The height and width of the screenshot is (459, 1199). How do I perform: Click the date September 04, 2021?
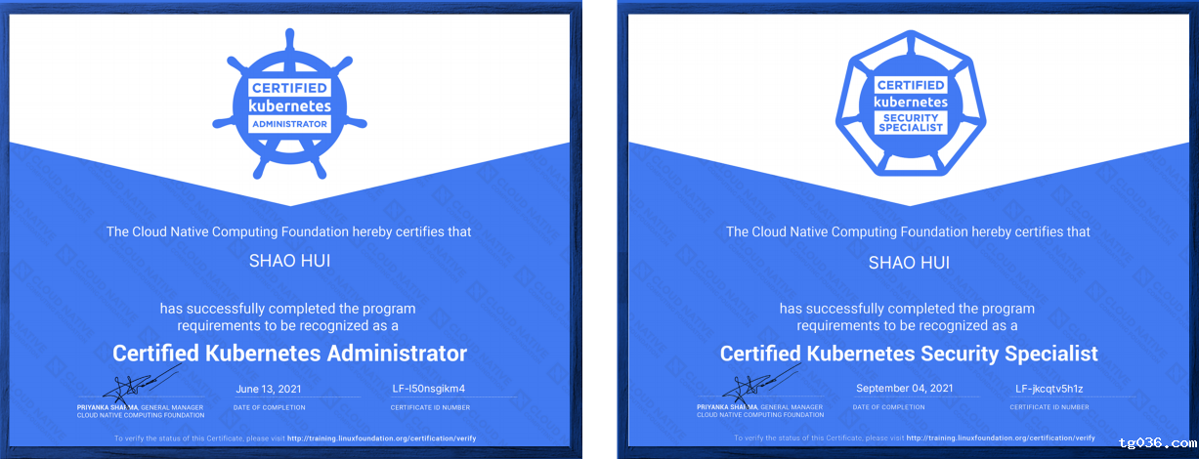905,389
